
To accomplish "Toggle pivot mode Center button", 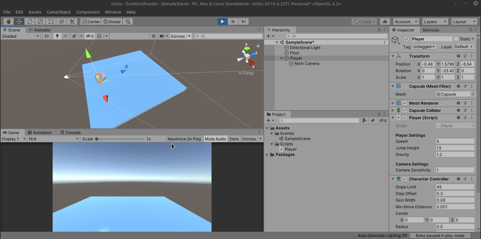I will click(91, 22).
